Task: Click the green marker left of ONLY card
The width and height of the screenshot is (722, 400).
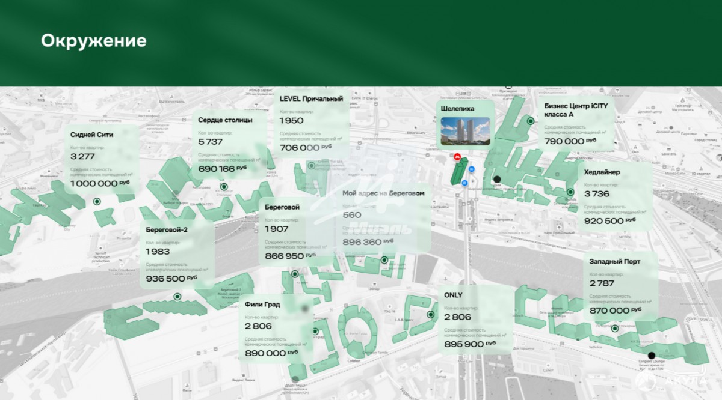Action: click(x=430, y=314)
